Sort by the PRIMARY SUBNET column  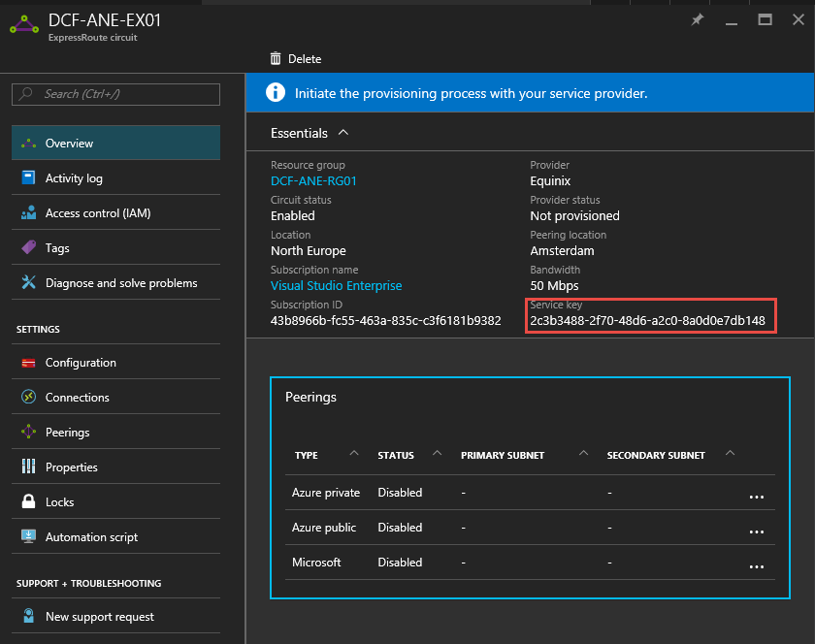pyautogui.click(x=502, y=455)
